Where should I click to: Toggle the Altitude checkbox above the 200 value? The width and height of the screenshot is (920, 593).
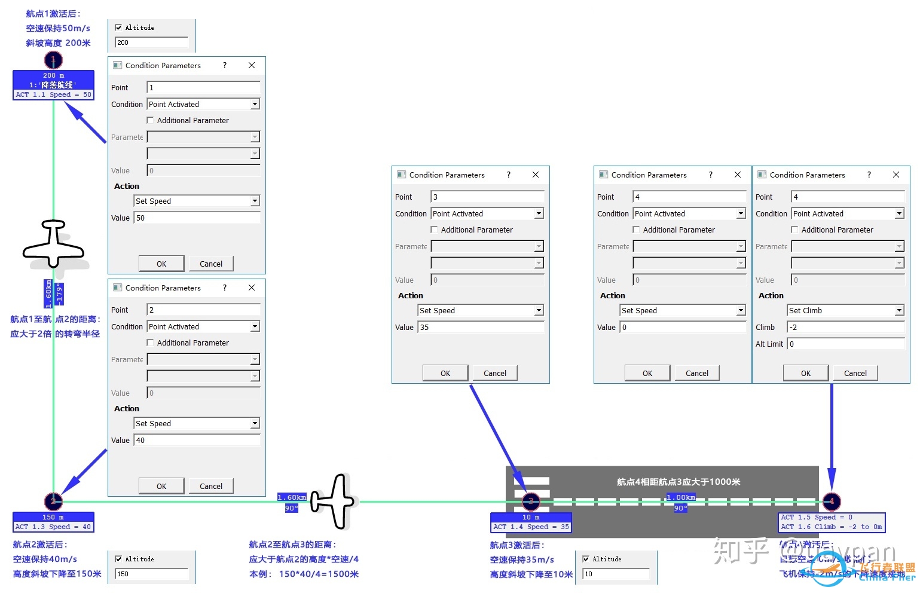pos(118,27)
